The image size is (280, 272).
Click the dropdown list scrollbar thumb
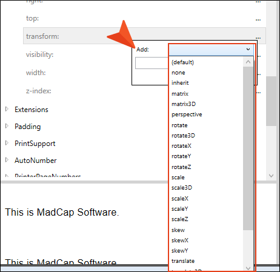tap(248, 148)
